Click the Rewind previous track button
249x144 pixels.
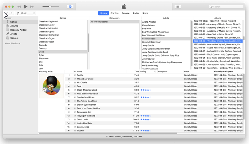[19, 7]
